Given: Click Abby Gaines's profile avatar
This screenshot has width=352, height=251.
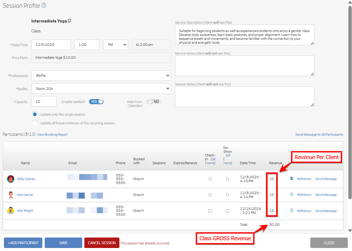Looking at the screenshot, I should click(11, 179).
